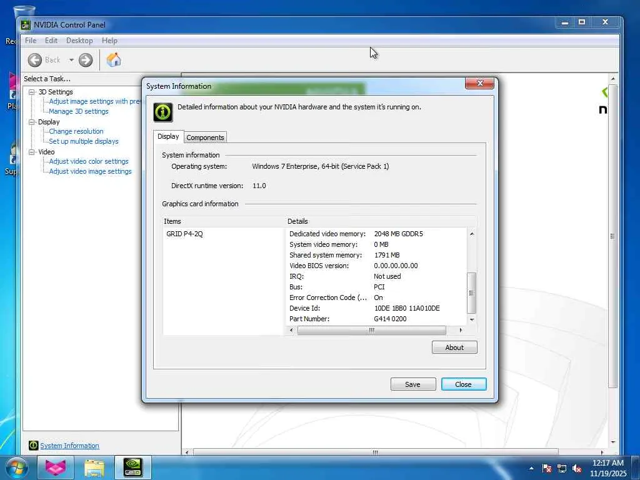The image size is (640, 480).
Task: Click the Device Id value 10DE 1BB0 11A010DE
Action: 407,308
